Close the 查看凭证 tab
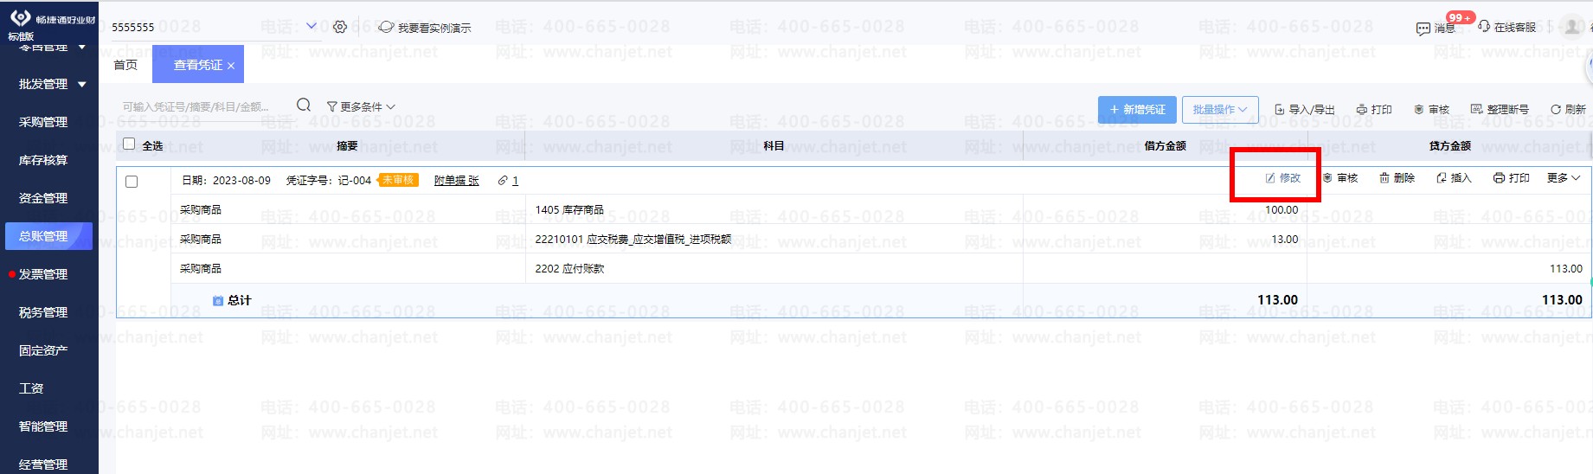Viewport: 1593px width, 474px height. point(231,66)
